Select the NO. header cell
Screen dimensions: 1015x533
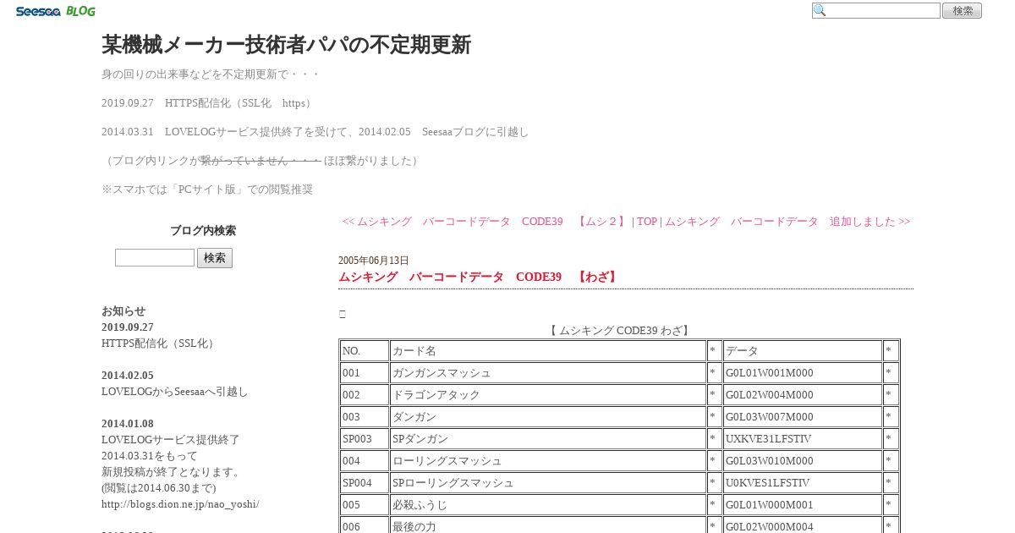tap(365, 351)
